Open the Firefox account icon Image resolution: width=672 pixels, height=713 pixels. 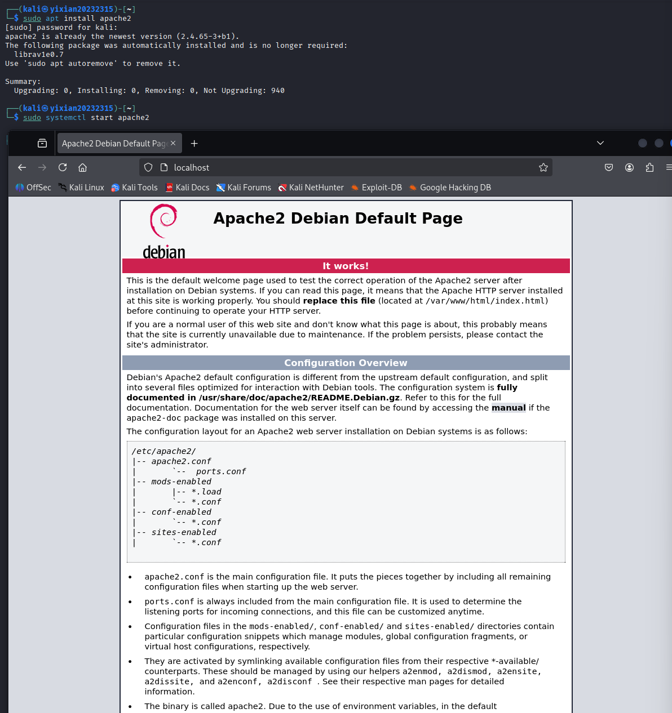point(629,167)
